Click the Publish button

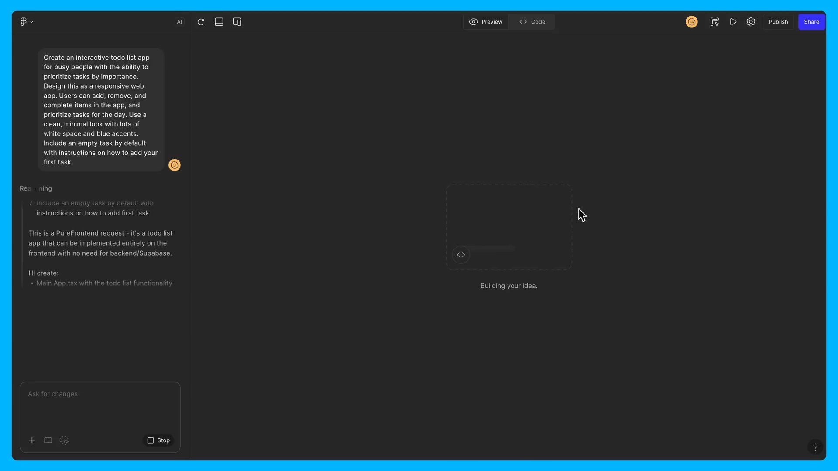click(x=778, y=22)
